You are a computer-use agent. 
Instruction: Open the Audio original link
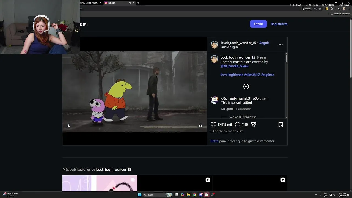coord(230,47)
